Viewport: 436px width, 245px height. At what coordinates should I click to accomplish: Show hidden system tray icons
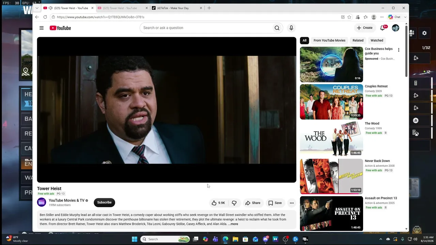point(381,239)
